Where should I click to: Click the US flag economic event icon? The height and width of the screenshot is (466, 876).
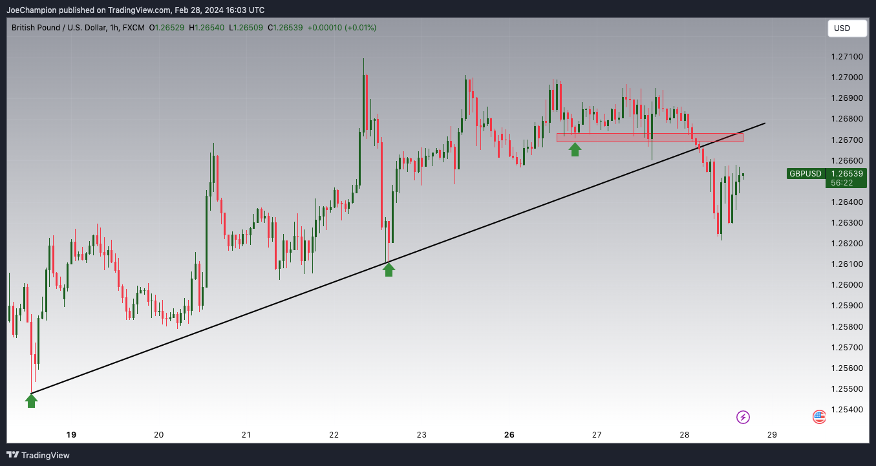[819, 417]
